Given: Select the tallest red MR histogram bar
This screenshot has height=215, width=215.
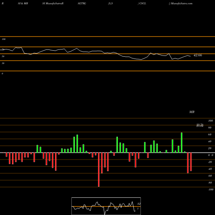Looking at the screenshot, I should (98, 169).
